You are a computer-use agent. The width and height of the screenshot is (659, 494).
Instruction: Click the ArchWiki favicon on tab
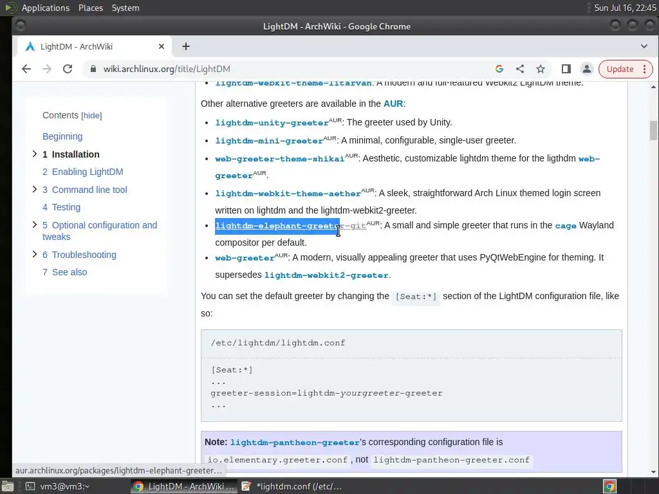click(x=30, y=46)
